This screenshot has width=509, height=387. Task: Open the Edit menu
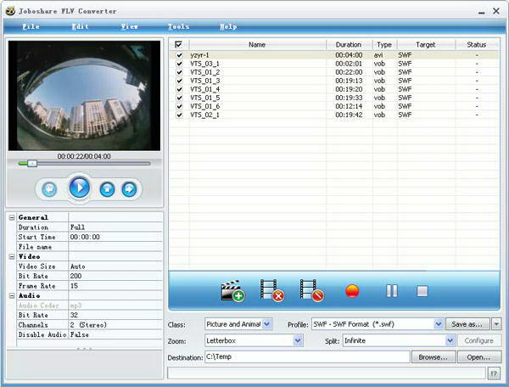pos(80,26)
